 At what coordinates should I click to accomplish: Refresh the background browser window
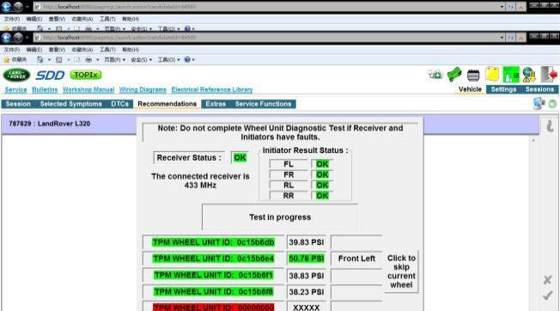[x=511, y=7]
